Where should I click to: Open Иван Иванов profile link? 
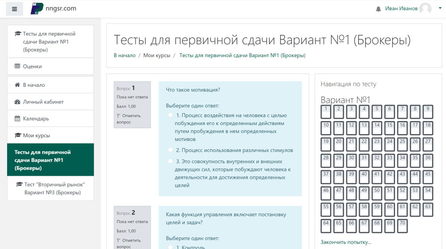(401, 8)
